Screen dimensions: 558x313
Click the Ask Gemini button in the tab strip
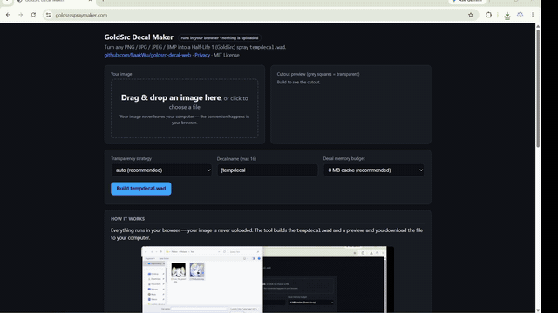pyautogui.click(x=467, y=1)
